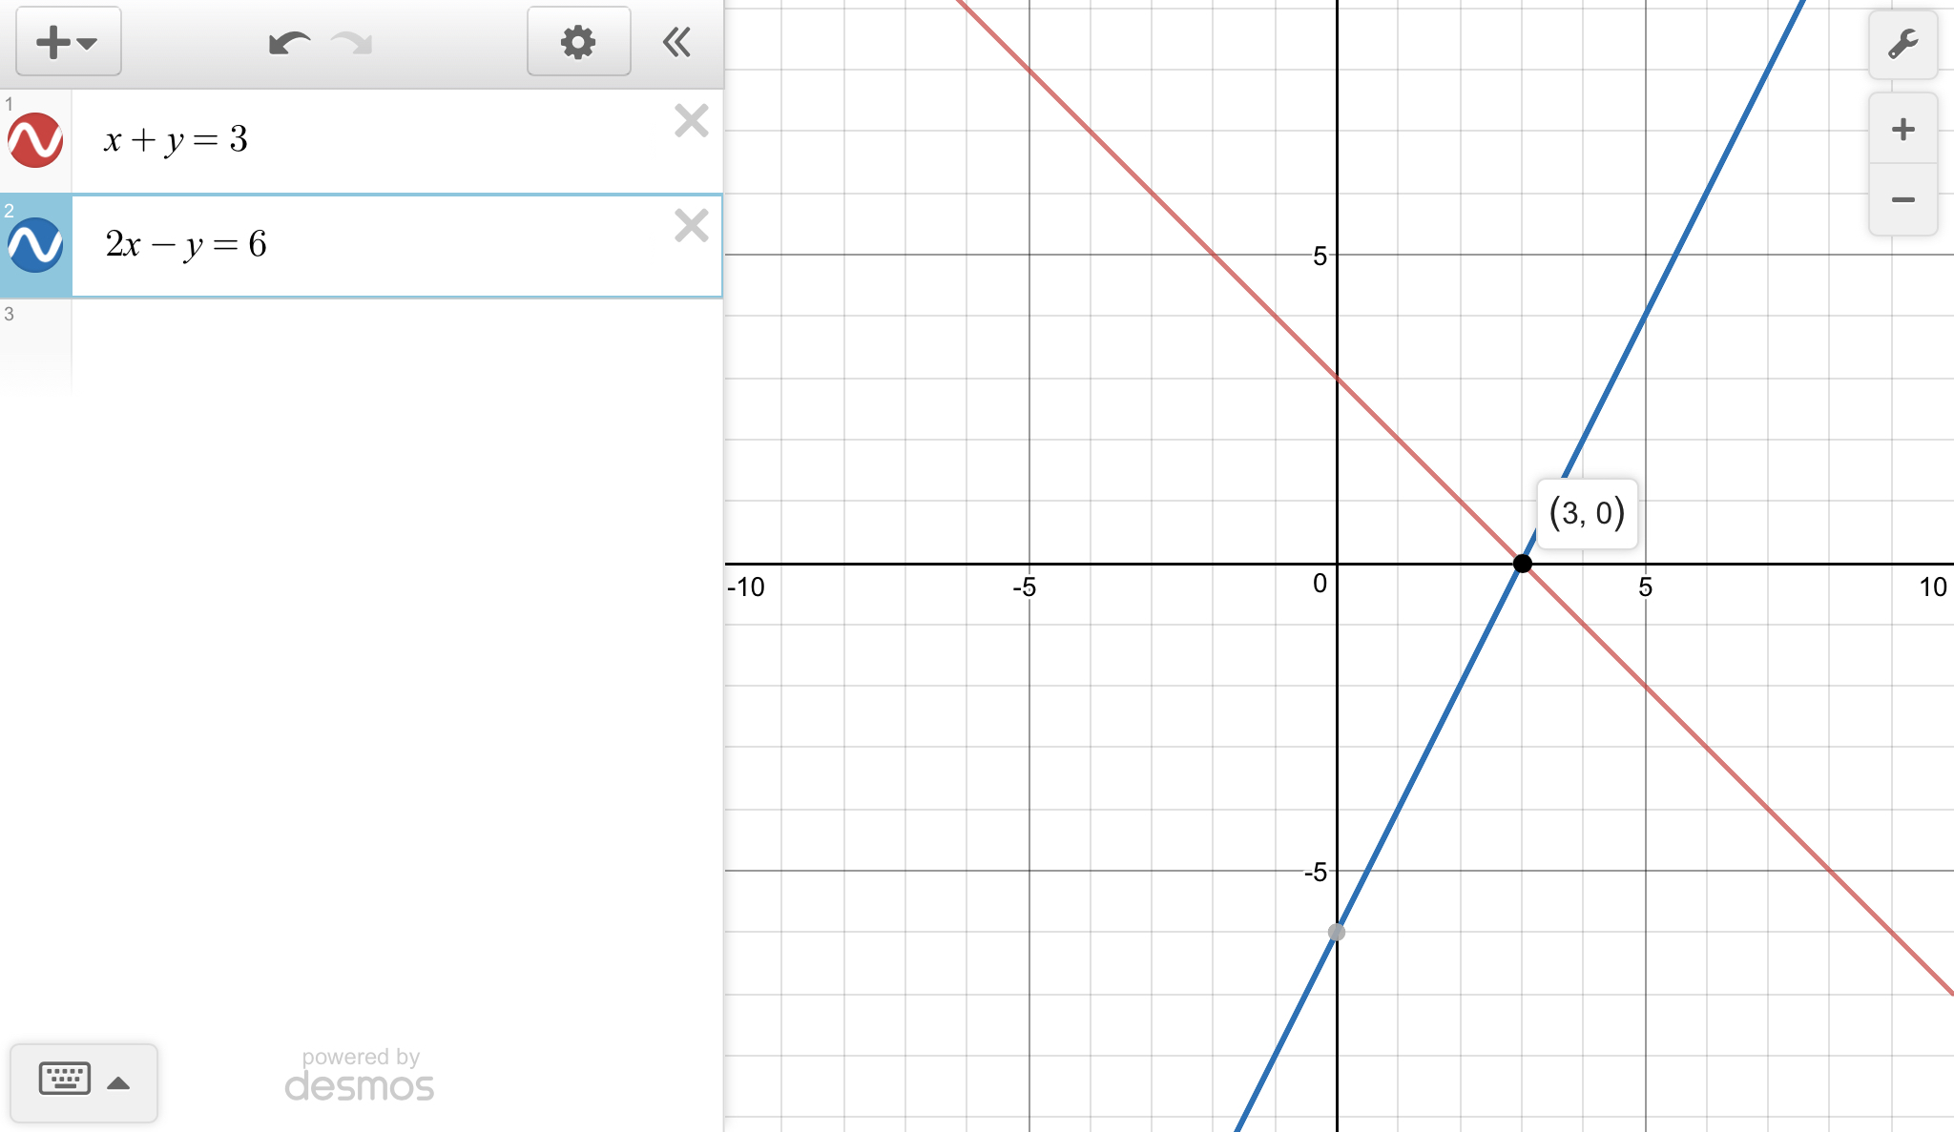The image size is (1954, 1132).
Task: Click the Undo arrow
Action: pyautogui.click(x=288, y=43)
